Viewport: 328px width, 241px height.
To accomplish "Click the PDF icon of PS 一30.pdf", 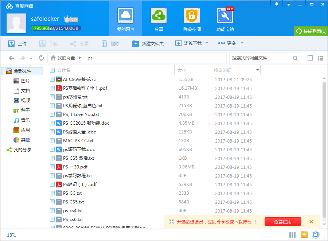I will [59, 167].
